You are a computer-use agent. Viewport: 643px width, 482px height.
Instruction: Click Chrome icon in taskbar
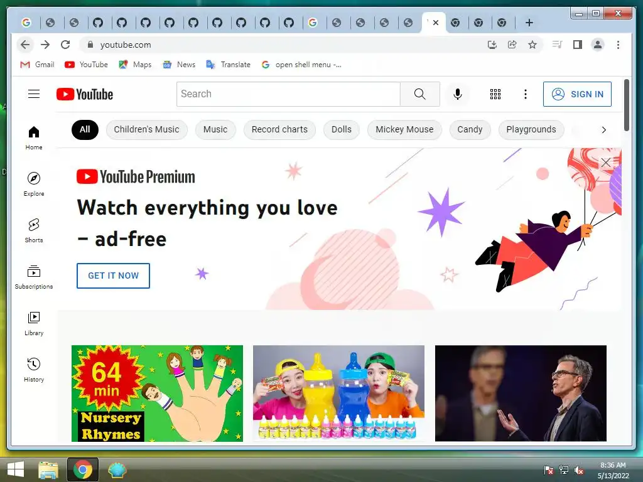pos(83,469)
